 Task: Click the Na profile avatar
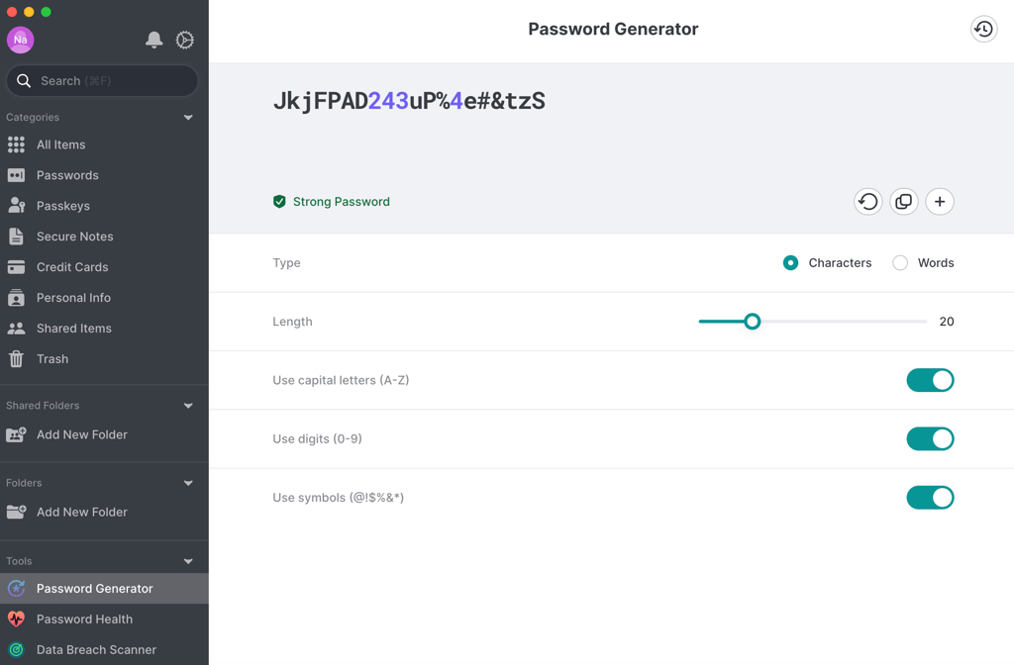point(21,40)
